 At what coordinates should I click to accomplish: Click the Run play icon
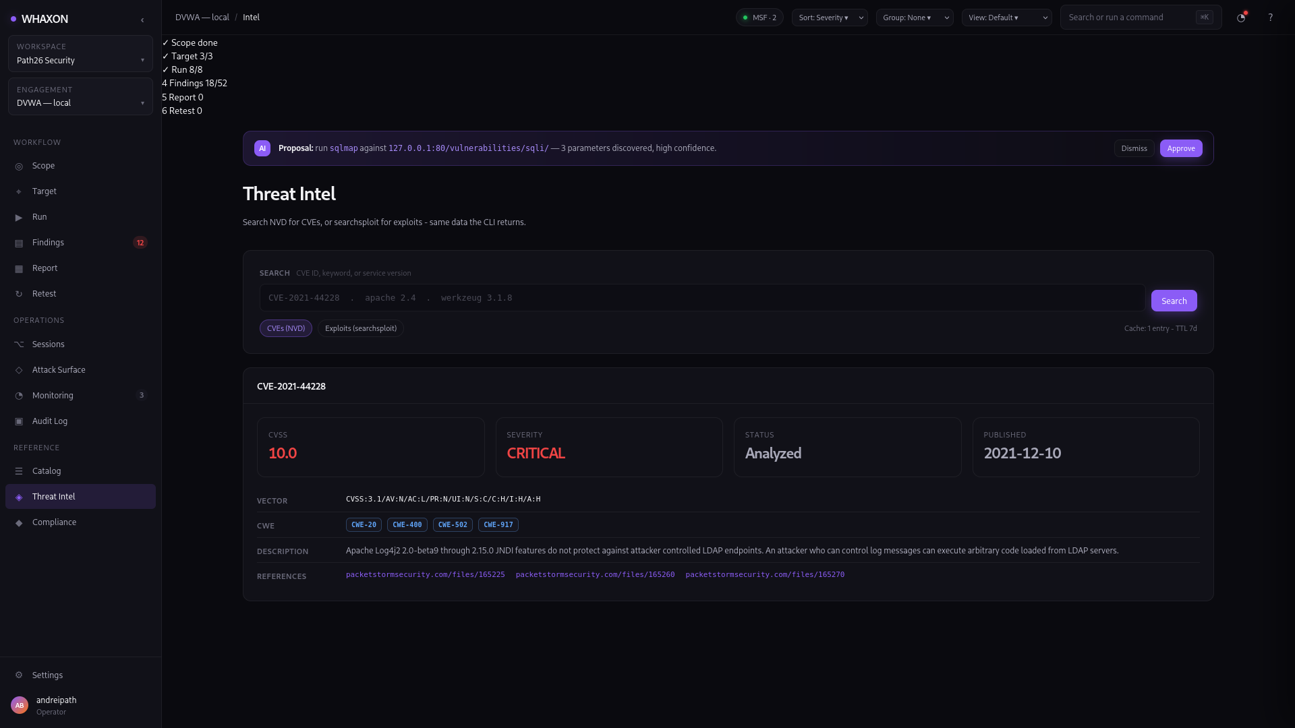click(19, 218)
